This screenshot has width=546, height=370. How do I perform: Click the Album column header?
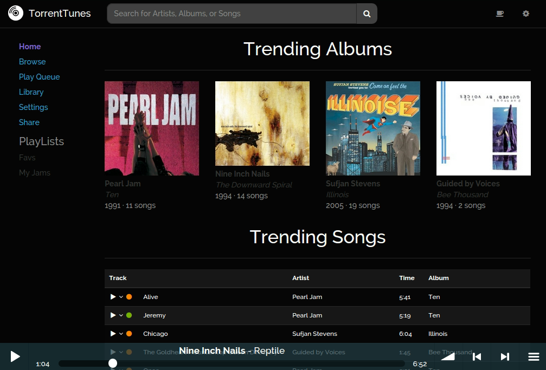pyautogui.click(x=439, y=278)
